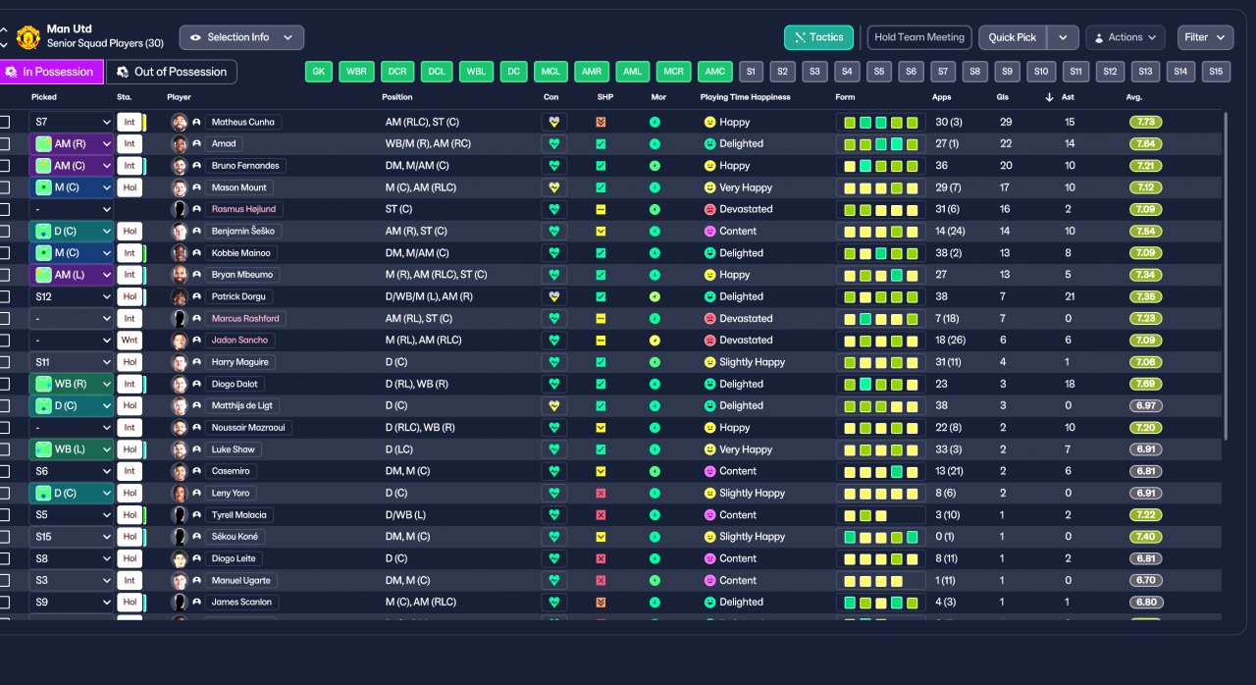Tick the checkbox for Matheus Cunha's row
This screenshot has height=685, width=1256.
point(4,122)
